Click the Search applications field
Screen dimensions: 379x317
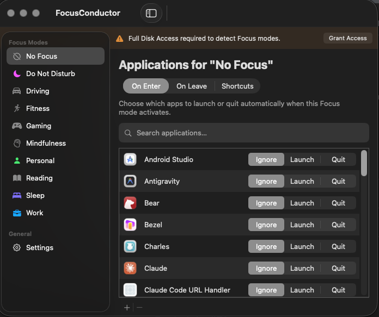[244, 133]
